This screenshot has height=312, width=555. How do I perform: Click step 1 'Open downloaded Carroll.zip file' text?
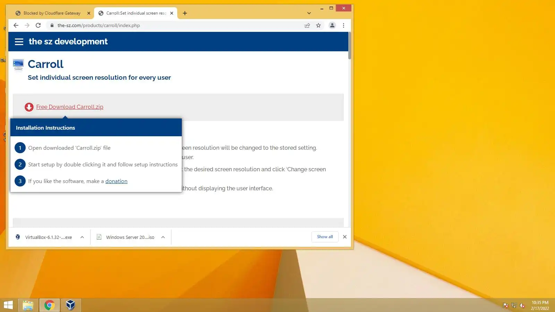coord(69,148)
